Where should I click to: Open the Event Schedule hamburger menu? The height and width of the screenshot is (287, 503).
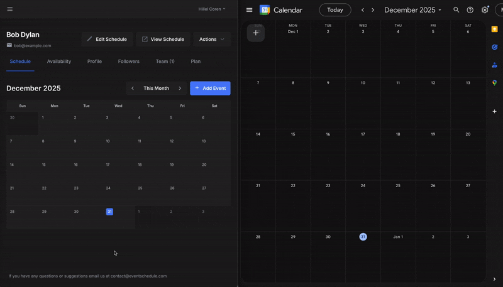tap(9, 9)
